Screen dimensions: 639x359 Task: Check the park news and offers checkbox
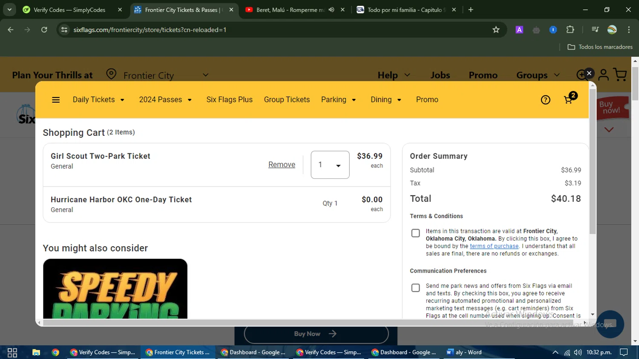416,288
